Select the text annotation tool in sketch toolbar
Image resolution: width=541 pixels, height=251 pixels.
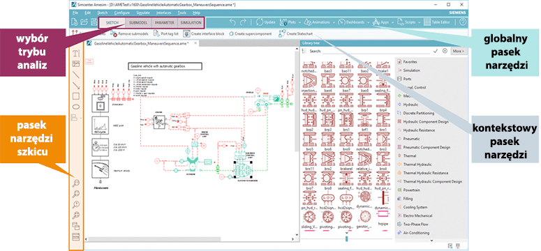pyautogui.click(x=76, y=53)
